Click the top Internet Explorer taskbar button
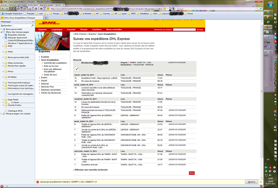 (x=268, y=12)
